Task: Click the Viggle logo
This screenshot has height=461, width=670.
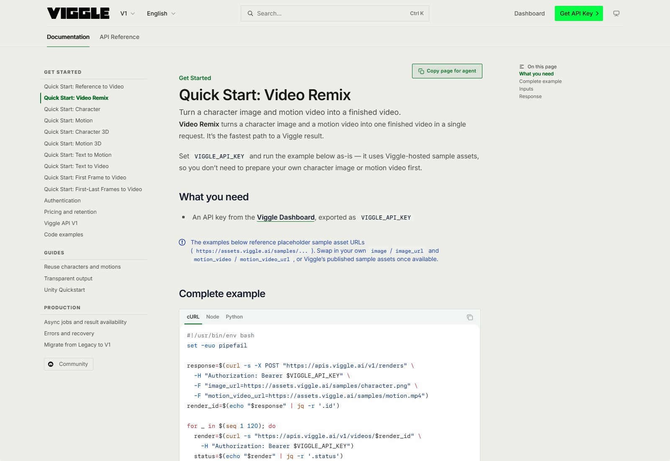Action: [x=78, y=13]
